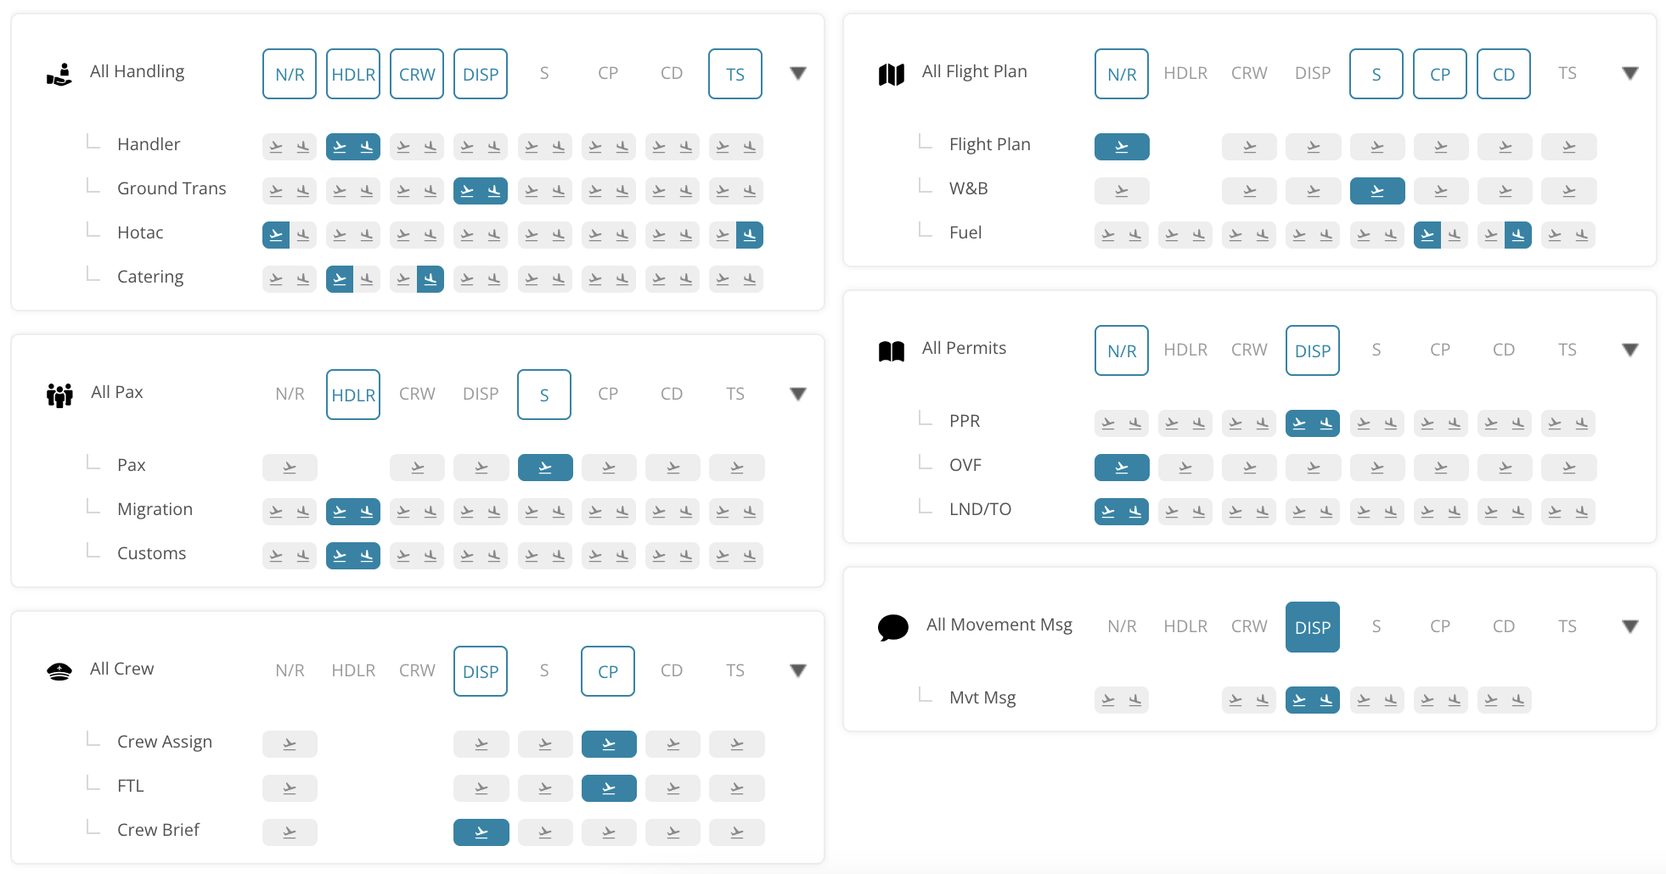
Task: Toggle HDLR for All Handling
Action: [x=353, y=74]
